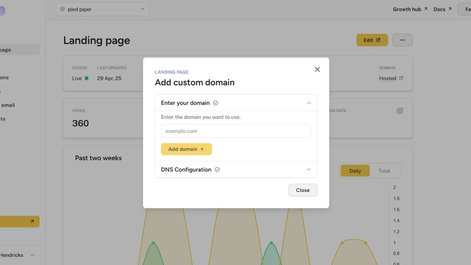Open Growth hub from the top bar
The image size is (471, 265).
(x=407, y=9)
